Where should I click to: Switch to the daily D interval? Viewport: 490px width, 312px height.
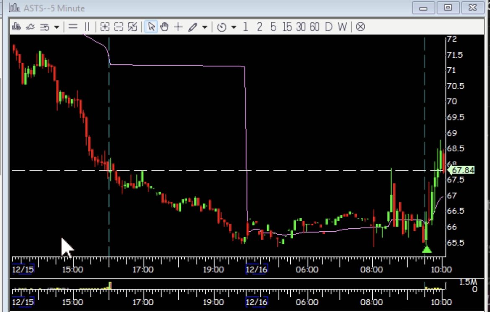coord(328,27)
